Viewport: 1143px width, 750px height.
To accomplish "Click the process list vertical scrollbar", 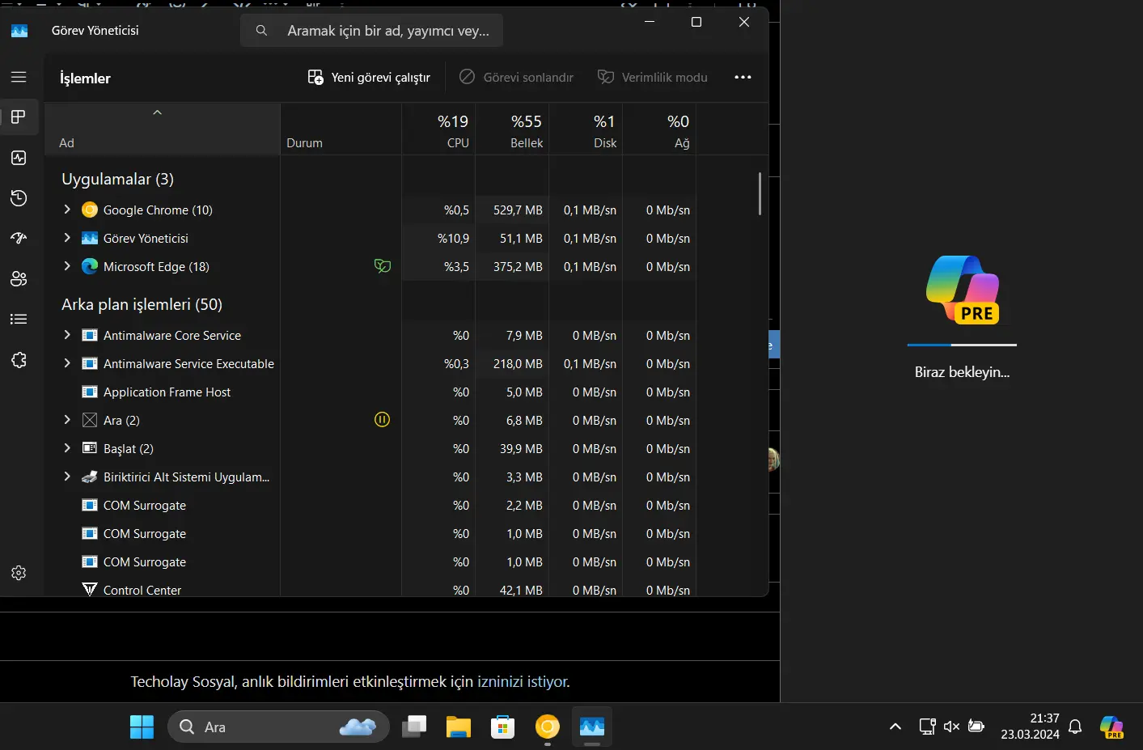I will click(760, 194).
